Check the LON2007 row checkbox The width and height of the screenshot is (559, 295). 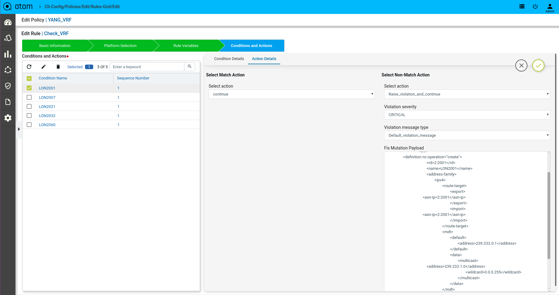29,97
